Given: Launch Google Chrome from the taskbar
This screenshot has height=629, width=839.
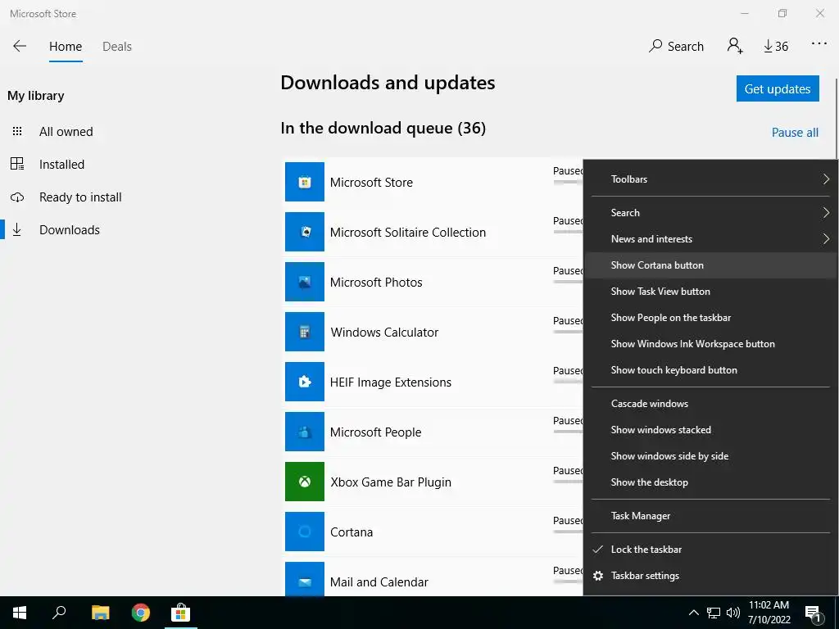Looking at the screenshot, I should (141, 613).
